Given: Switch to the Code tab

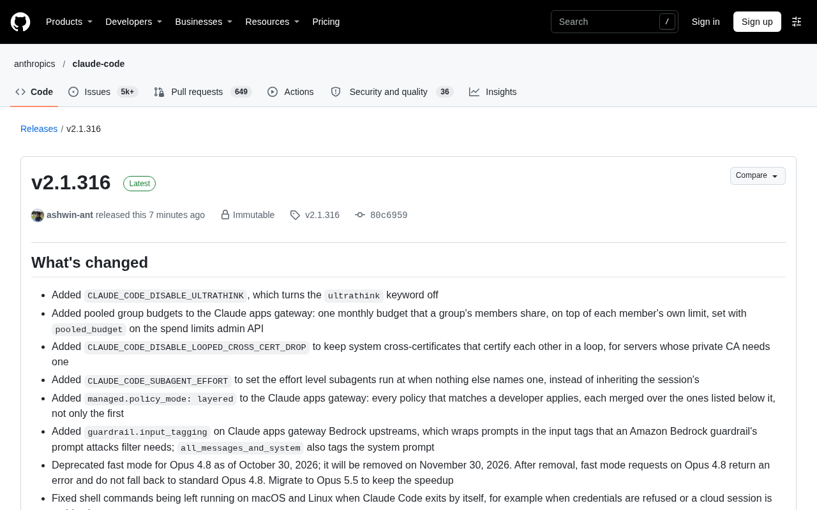Looking at the screenshot, I should tap(34, 92).
